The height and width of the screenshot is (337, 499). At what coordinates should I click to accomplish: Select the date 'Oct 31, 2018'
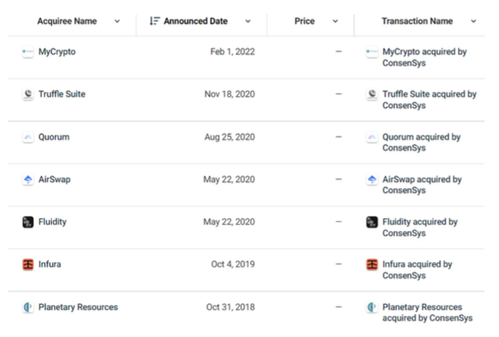(x=230, y=307)
